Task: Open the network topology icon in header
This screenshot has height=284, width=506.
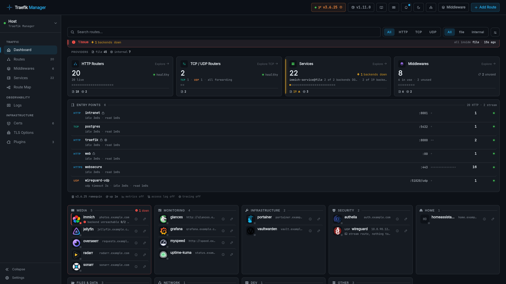Action: pos(431,7)
